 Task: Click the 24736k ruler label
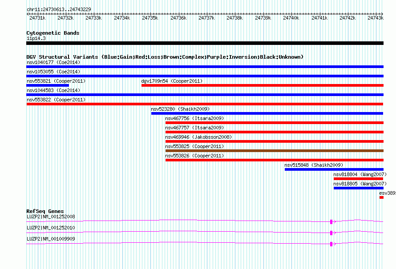[178, 18]
